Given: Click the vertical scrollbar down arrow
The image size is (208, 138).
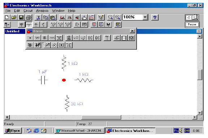Looking at the screenshot, I should [200, 113].
